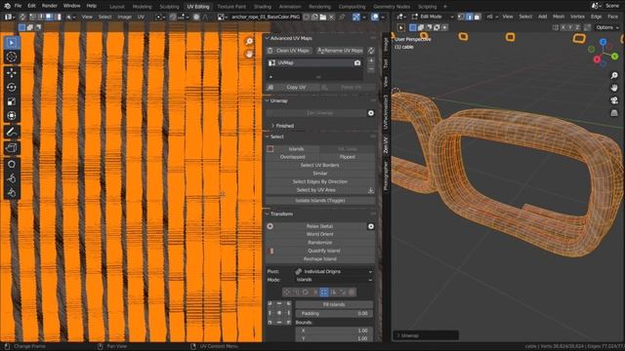
Task: Collapse the Select panel
Action: point(268,136)
